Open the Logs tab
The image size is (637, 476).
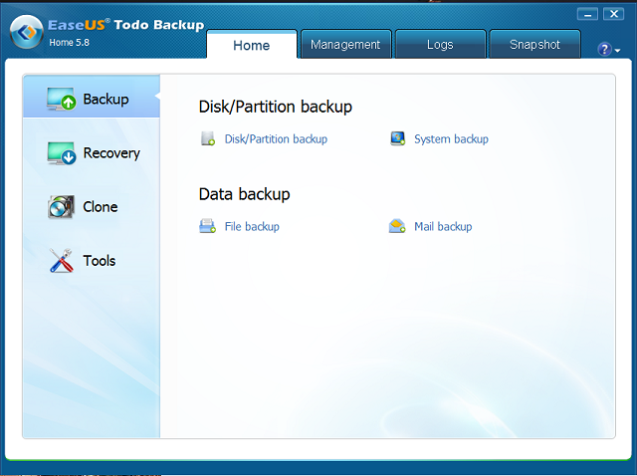coord(440,45)
